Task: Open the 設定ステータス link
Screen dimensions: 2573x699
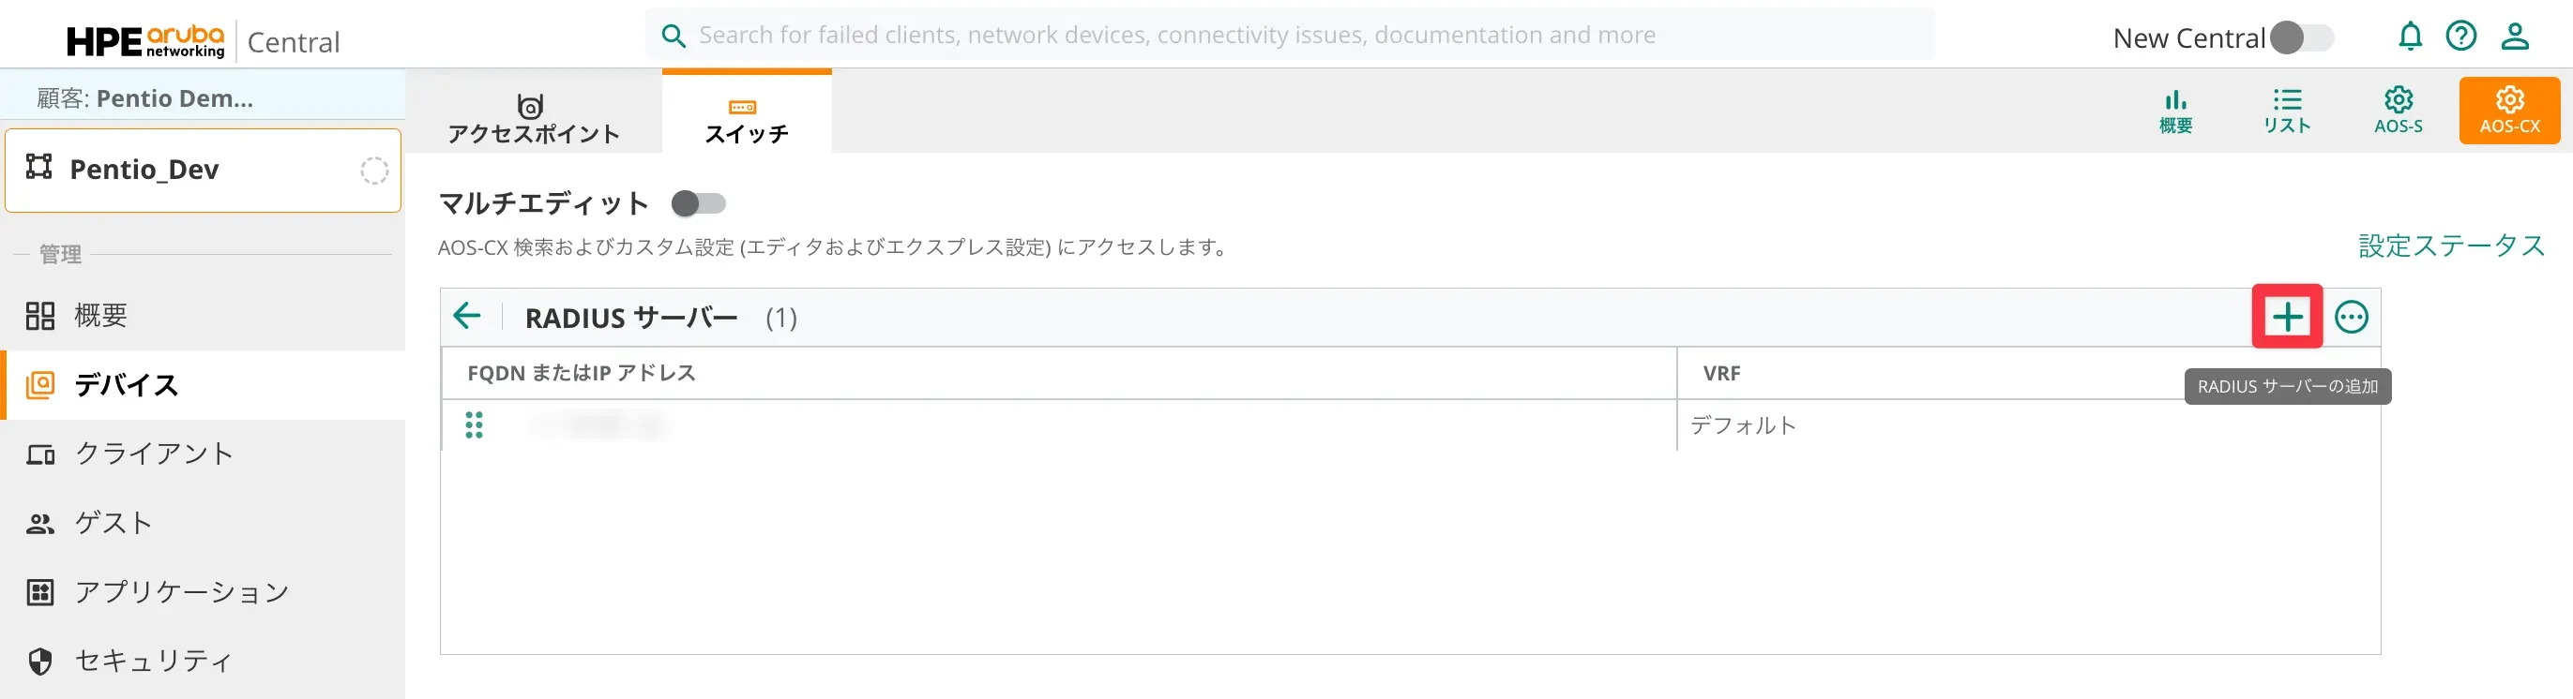Action: 2450,245
